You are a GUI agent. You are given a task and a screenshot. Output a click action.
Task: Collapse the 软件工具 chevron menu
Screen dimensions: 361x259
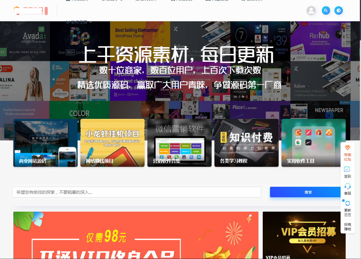[91, 22]
